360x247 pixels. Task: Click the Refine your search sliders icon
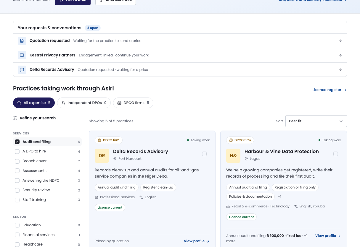(15, 118)
